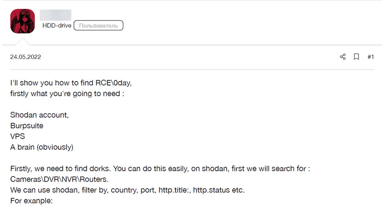Click the "firstly what you're going to need" line
Image resolution: width=391 pixels, height=219 pixels.
(x=67, y=94)
